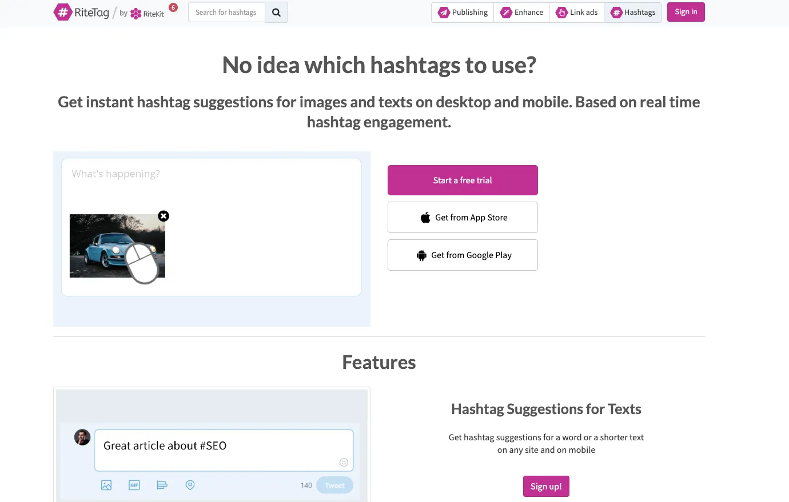The width and height of the screenshot is (789, 502).
Task: Select the Hashtags menu item
Action: tap(632, 13)
